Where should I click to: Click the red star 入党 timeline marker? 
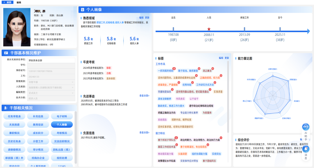[x=209, y=29]
